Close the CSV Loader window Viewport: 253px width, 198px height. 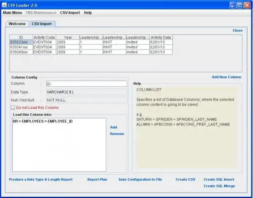[x=247, y=5]
